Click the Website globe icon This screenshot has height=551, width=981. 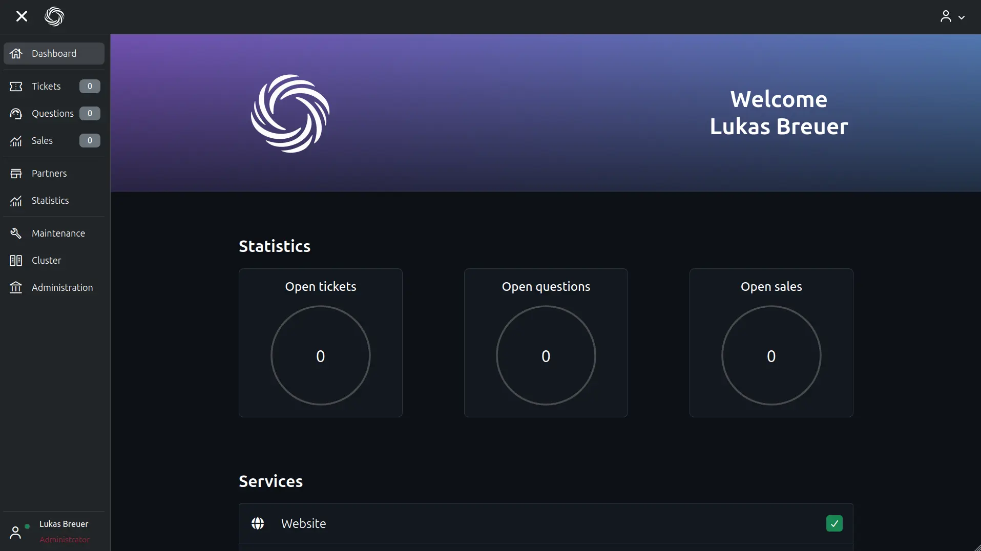pos(258,523)
